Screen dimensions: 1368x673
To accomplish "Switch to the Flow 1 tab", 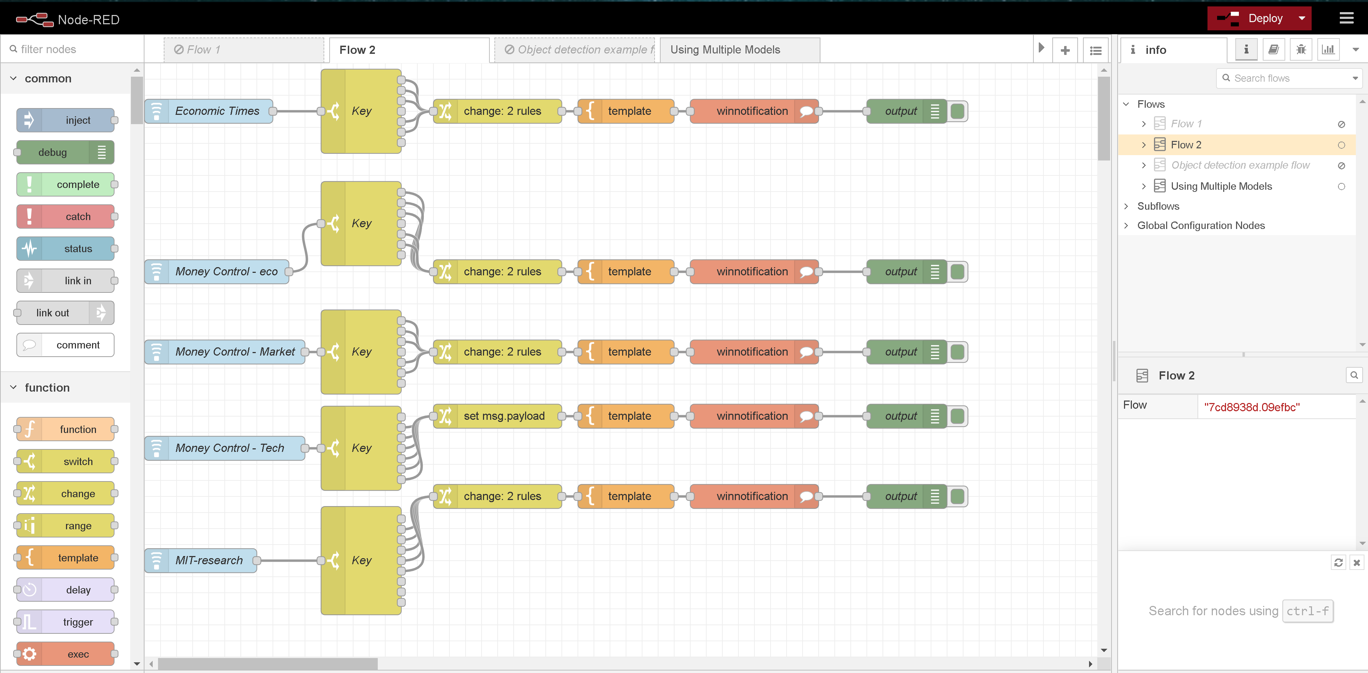I will pos(244,50).
